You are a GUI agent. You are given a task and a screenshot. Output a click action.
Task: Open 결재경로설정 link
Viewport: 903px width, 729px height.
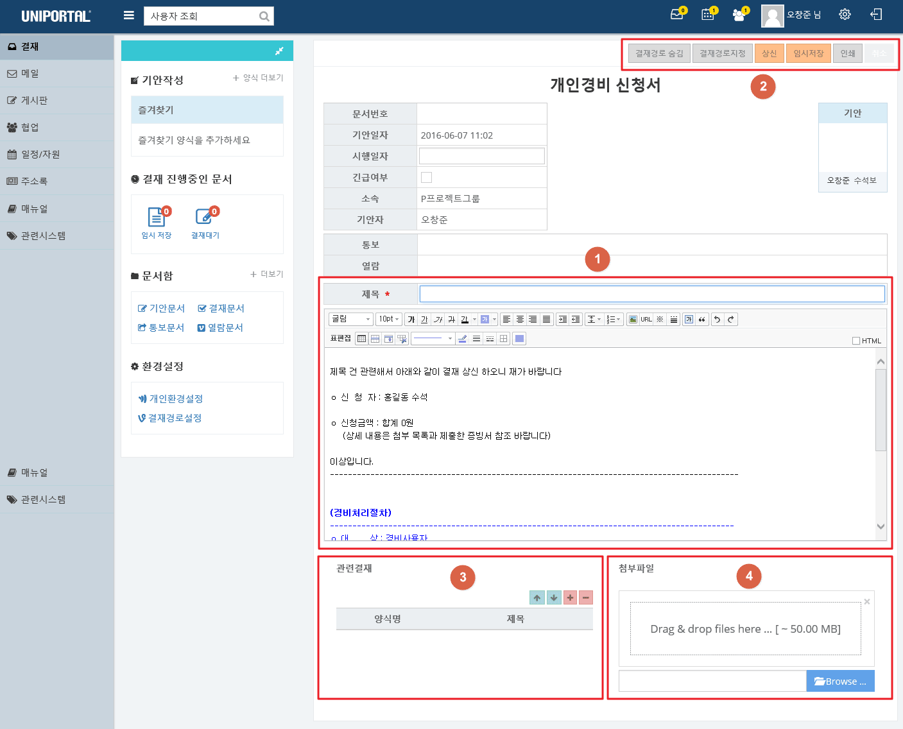[170, 418]
